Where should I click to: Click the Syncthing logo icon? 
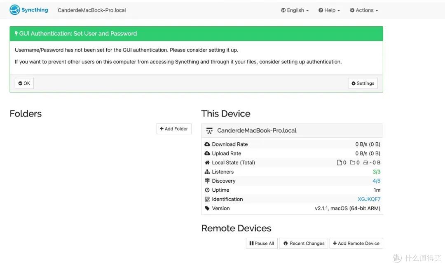click(14, 10)
